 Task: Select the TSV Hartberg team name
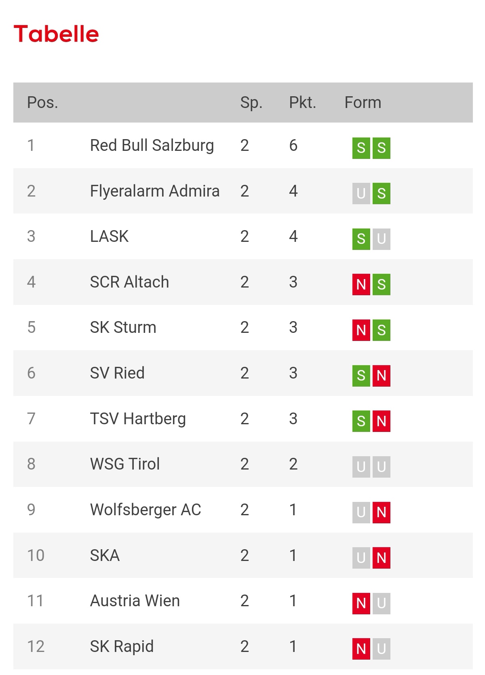click(138, 419)
